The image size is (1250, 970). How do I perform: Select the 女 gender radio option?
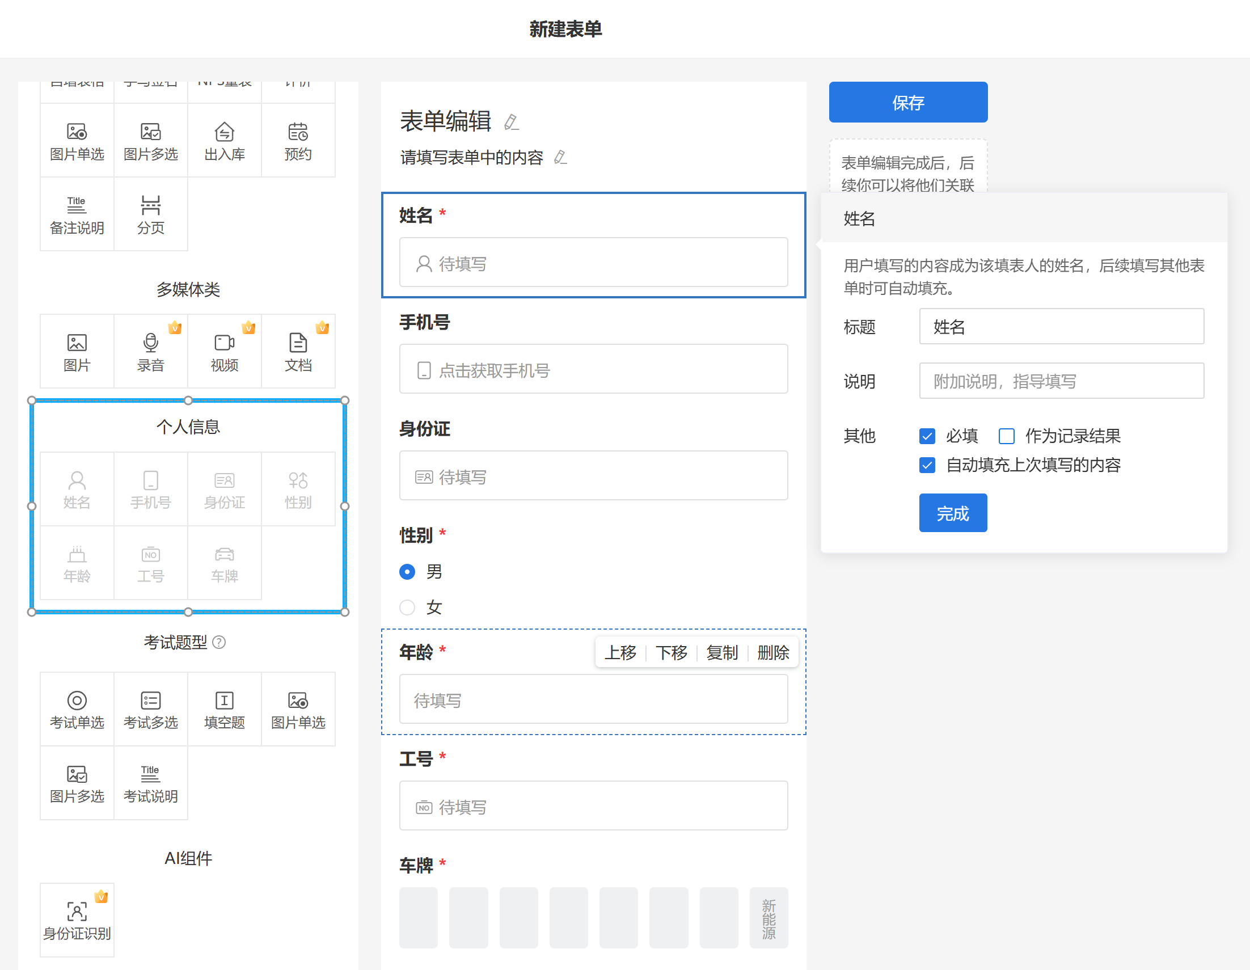407,607
